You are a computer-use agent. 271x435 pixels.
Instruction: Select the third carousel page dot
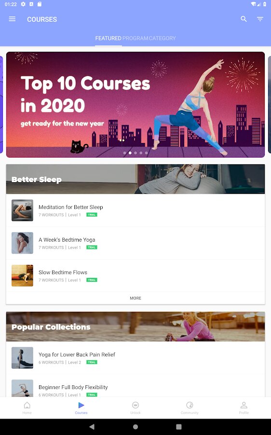click(135, 153)
